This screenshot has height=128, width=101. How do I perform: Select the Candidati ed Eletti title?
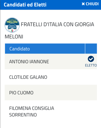tap(25, 5)
